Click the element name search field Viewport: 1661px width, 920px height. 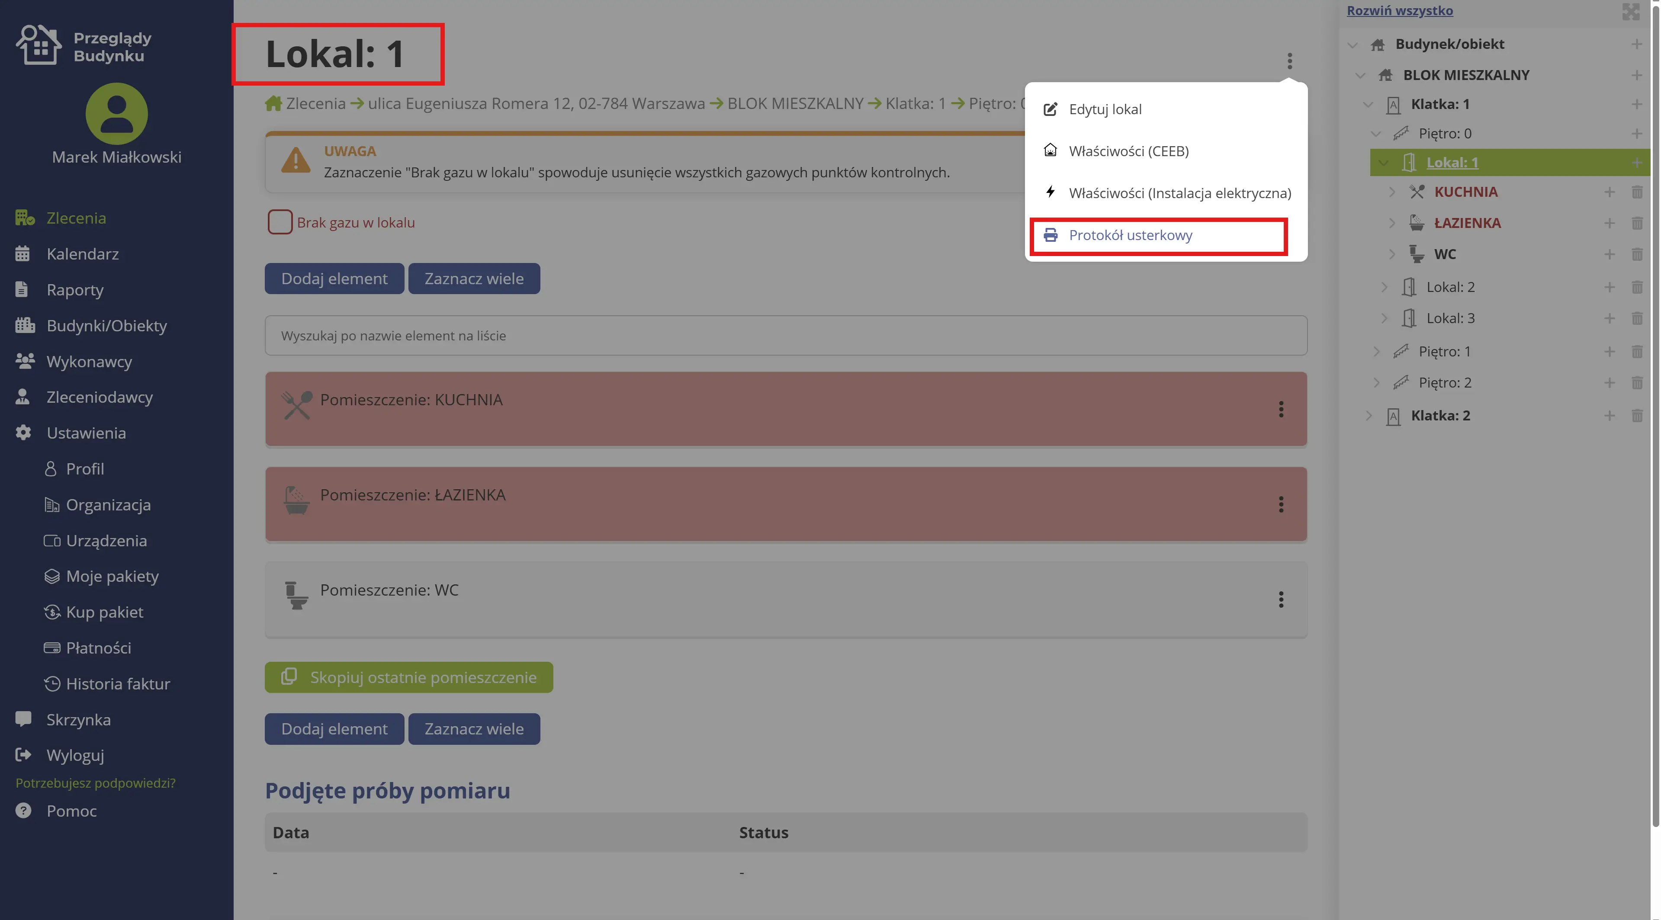point(785,335)
